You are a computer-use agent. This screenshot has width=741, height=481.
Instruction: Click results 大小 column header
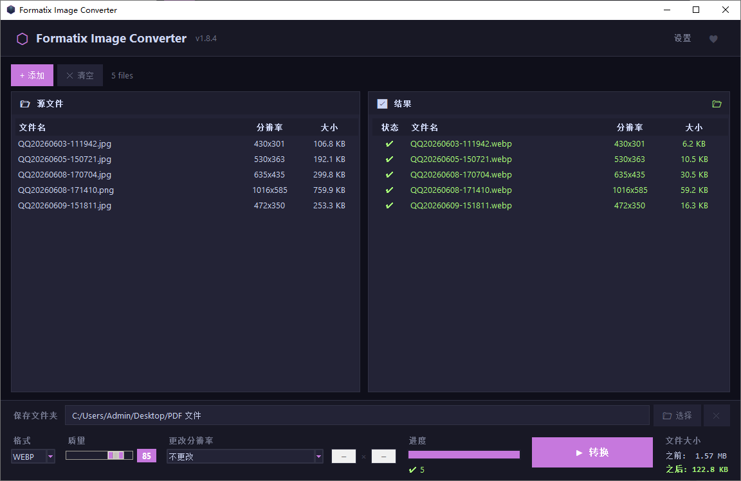[694, 127]
